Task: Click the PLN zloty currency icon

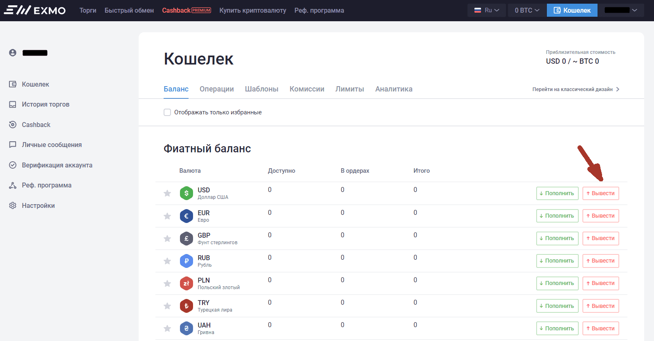Action: (x=187, y=283)
